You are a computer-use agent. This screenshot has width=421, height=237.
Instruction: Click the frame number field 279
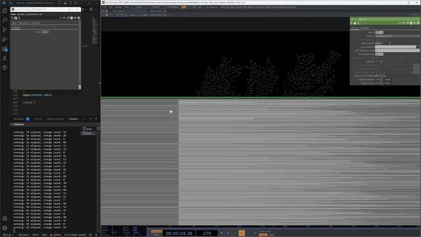click(x=207, y=233)
